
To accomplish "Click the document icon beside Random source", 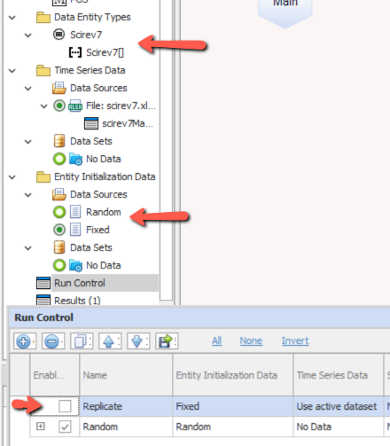I will pos(75,212).
